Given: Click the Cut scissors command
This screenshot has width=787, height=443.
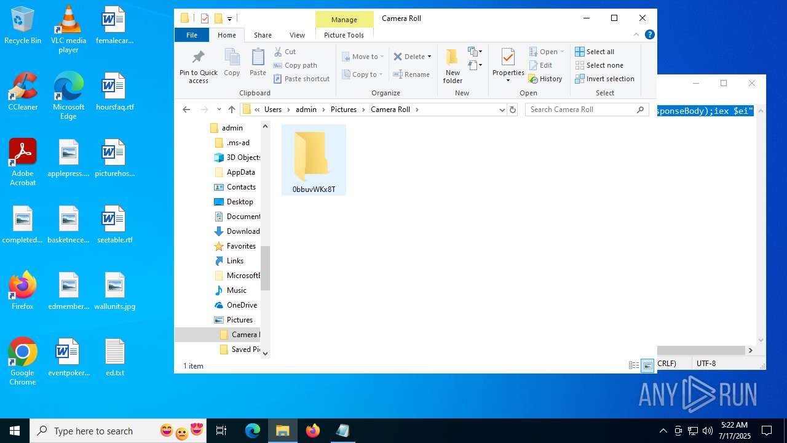Looking at the screenshot, I should [x=285, y=52].
